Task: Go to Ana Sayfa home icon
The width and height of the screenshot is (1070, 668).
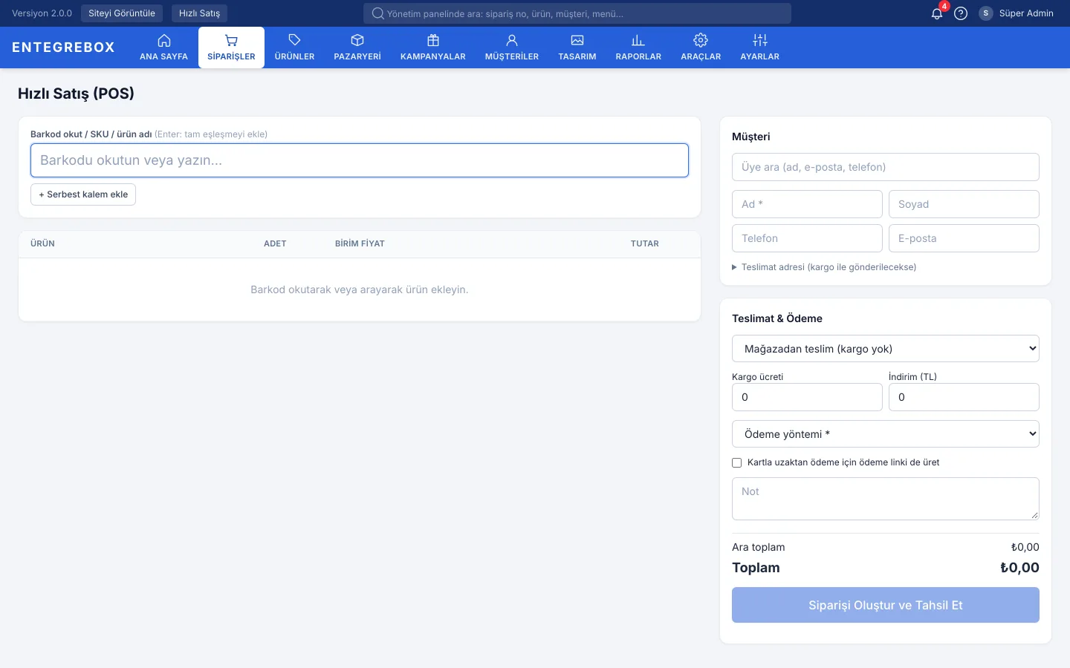Action: [x=164, y=41]
